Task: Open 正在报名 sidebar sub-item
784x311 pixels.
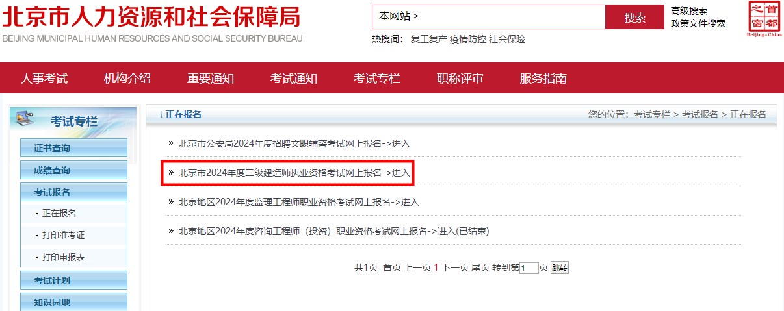Action: point(59,213)
